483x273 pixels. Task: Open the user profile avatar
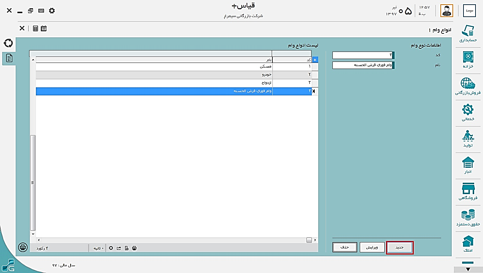click(447, 11)
